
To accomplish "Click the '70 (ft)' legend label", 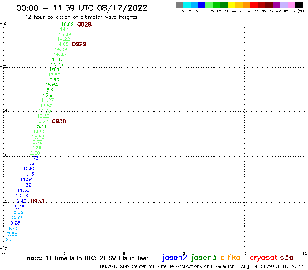I will [x=298, y=11].
